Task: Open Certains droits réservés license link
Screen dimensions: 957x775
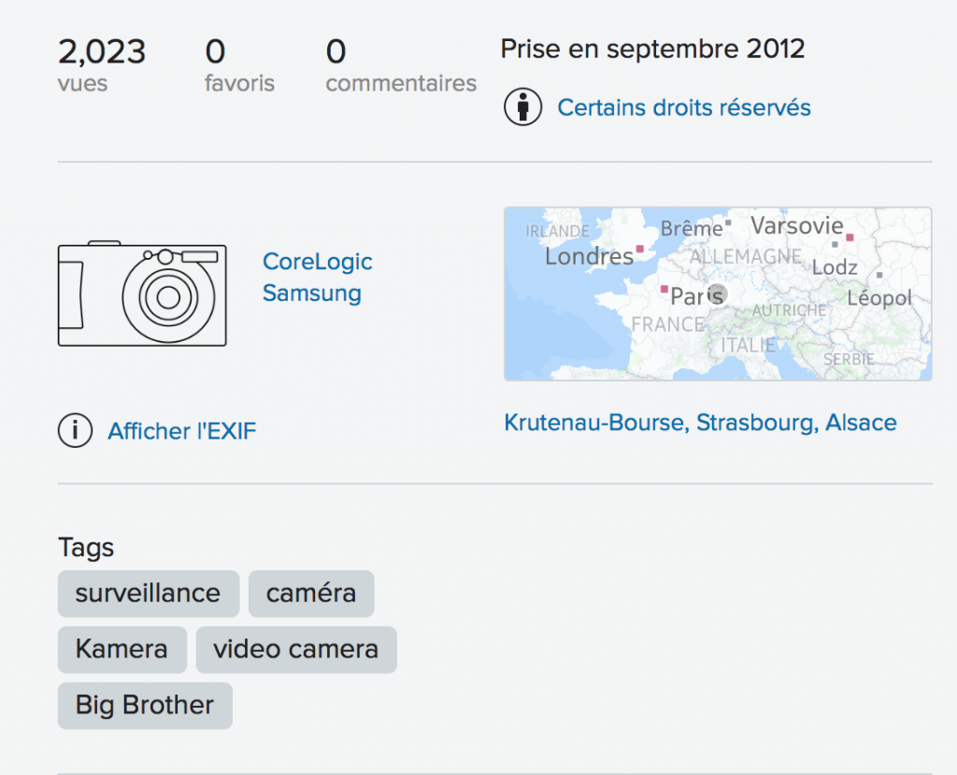Action: [684, 108]
